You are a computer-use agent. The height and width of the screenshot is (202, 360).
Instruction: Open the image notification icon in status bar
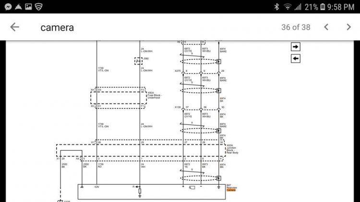click(28, 7)
